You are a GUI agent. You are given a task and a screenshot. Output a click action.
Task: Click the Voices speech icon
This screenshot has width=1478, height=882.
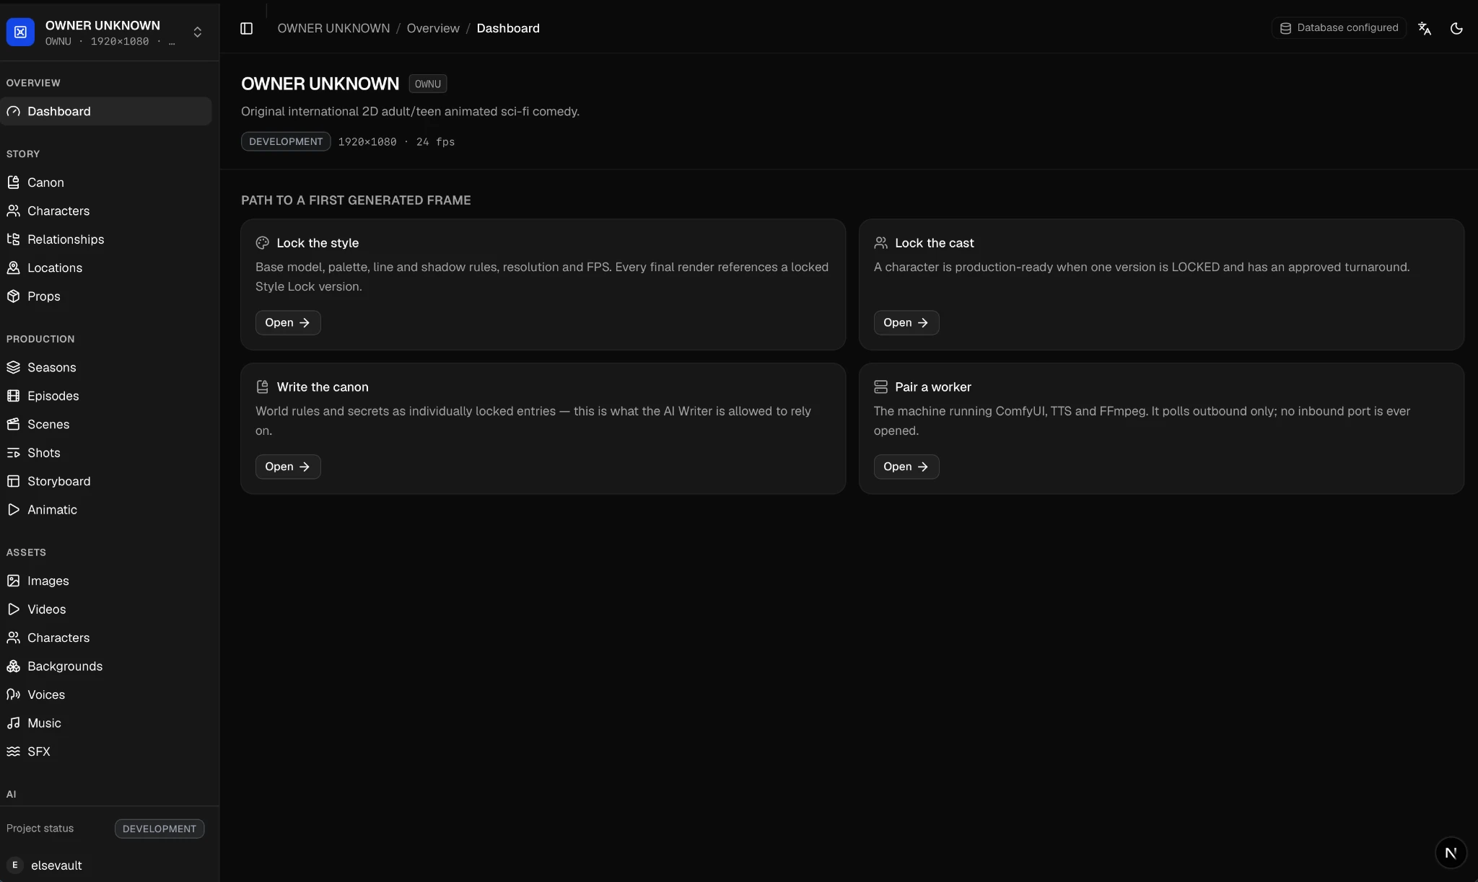[x=13, y=694]
